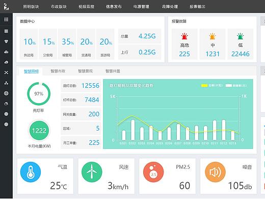Click the 月工单量 value 225
Screen dimensions: 265x199
point(94,142)
